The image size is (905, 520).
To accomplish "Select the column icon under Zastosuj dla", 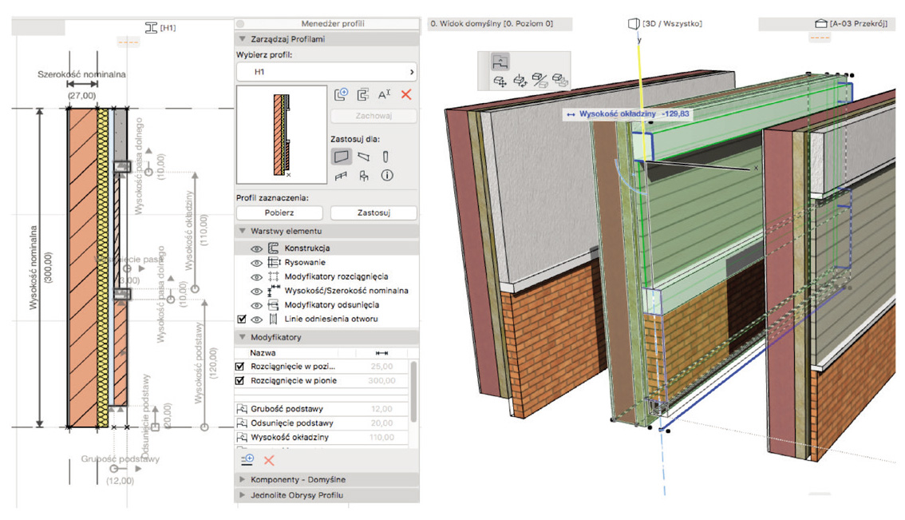I will [386, 157].
